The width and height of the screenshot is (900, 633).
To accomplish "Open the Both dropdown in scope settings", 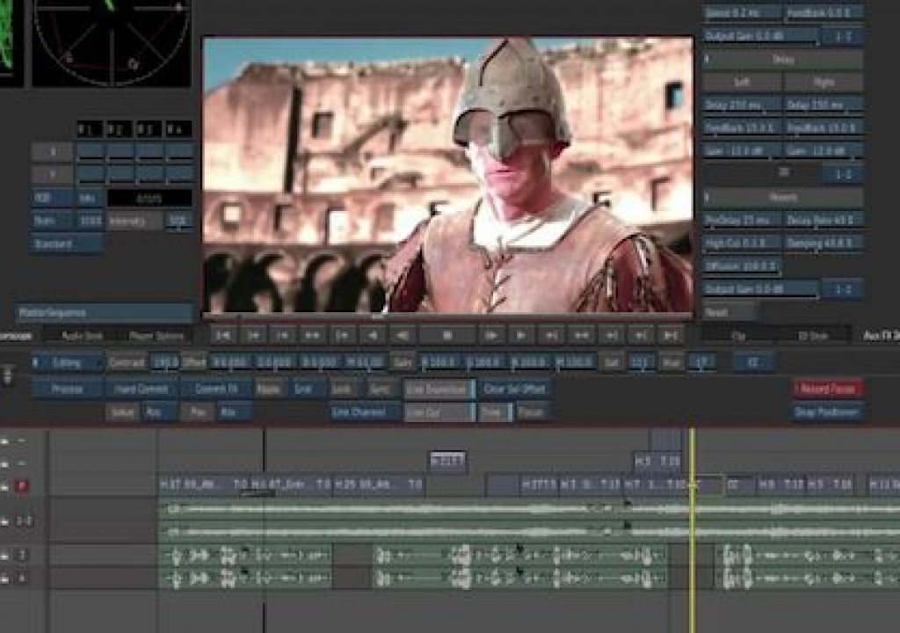I will (52, 221).
